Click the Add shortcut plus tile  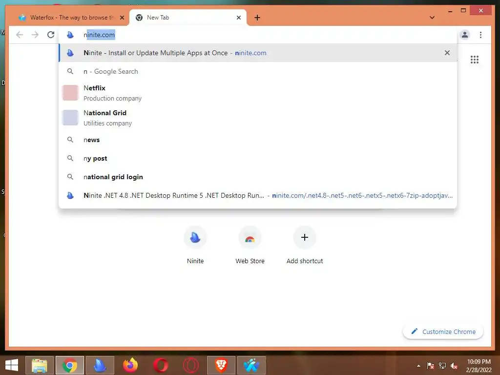click(x=305, y=245)
